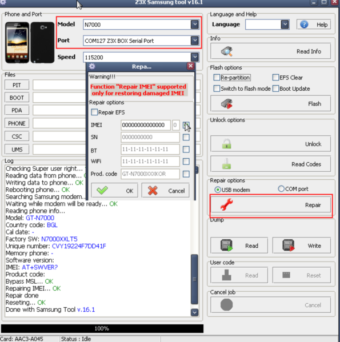Click the Read Codes icon
This screenshot has width=340, height=342.
tap(226, 164)
